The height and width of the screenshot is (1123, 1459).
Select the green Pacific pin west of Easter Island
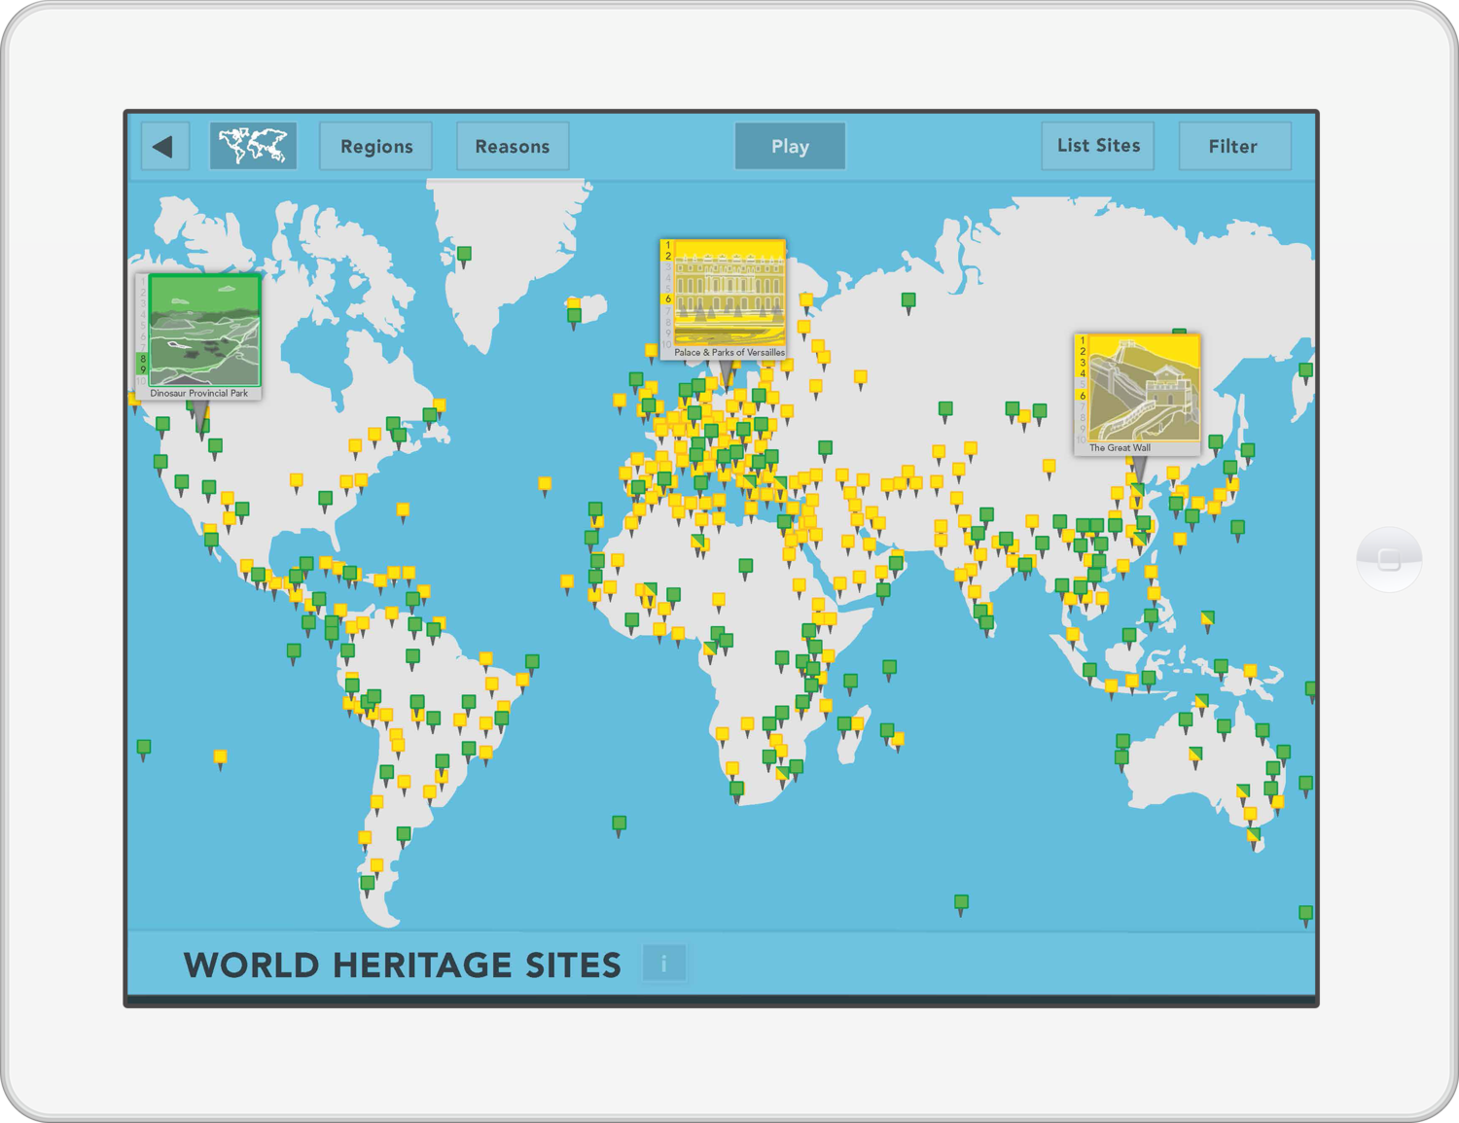pos(144,750)
